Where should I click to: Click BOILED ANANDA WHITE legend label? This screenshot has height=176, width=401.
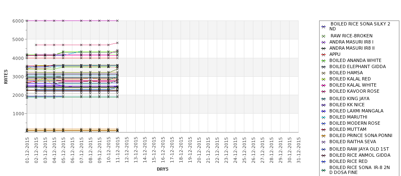point(355,60)
